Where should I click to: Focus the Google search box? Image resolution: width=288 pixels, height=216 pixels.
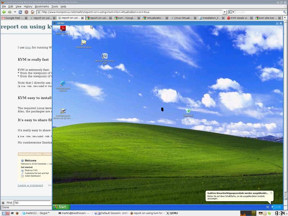(259, 12)
